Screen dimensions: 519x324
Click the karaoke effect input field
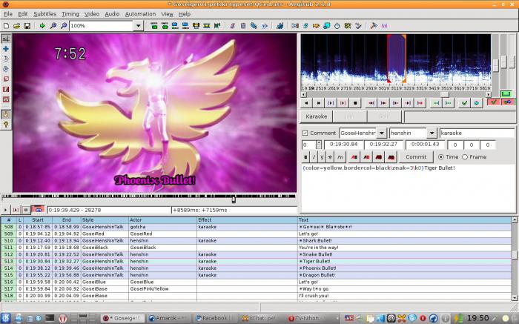[477, 133]
